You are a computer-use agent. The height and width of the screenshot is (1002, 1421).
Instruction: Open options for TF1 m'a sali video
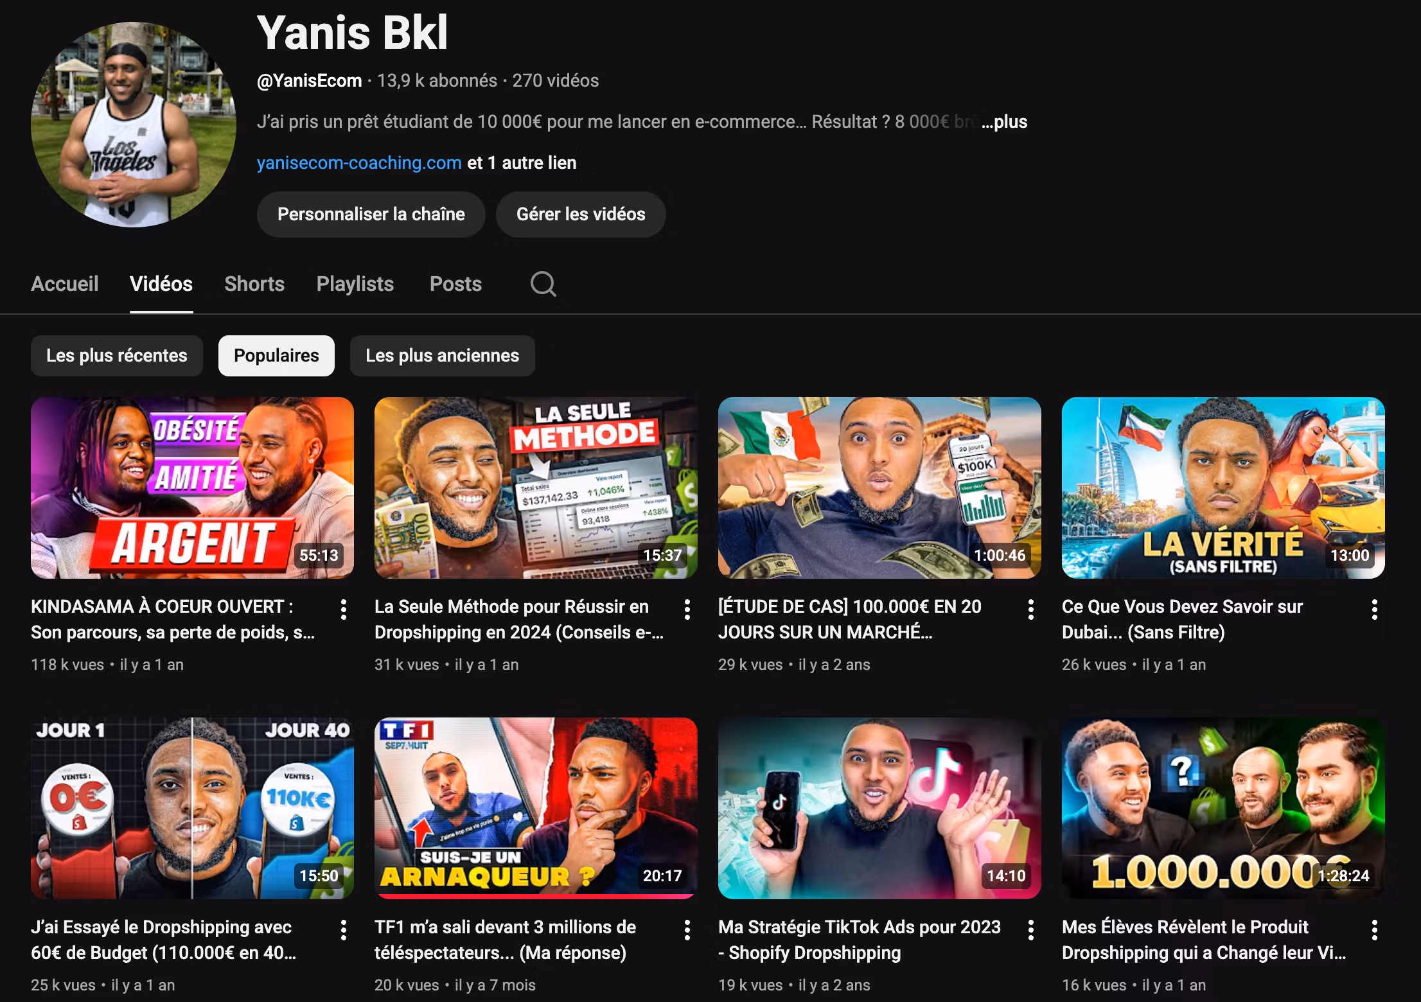point(687,929)
